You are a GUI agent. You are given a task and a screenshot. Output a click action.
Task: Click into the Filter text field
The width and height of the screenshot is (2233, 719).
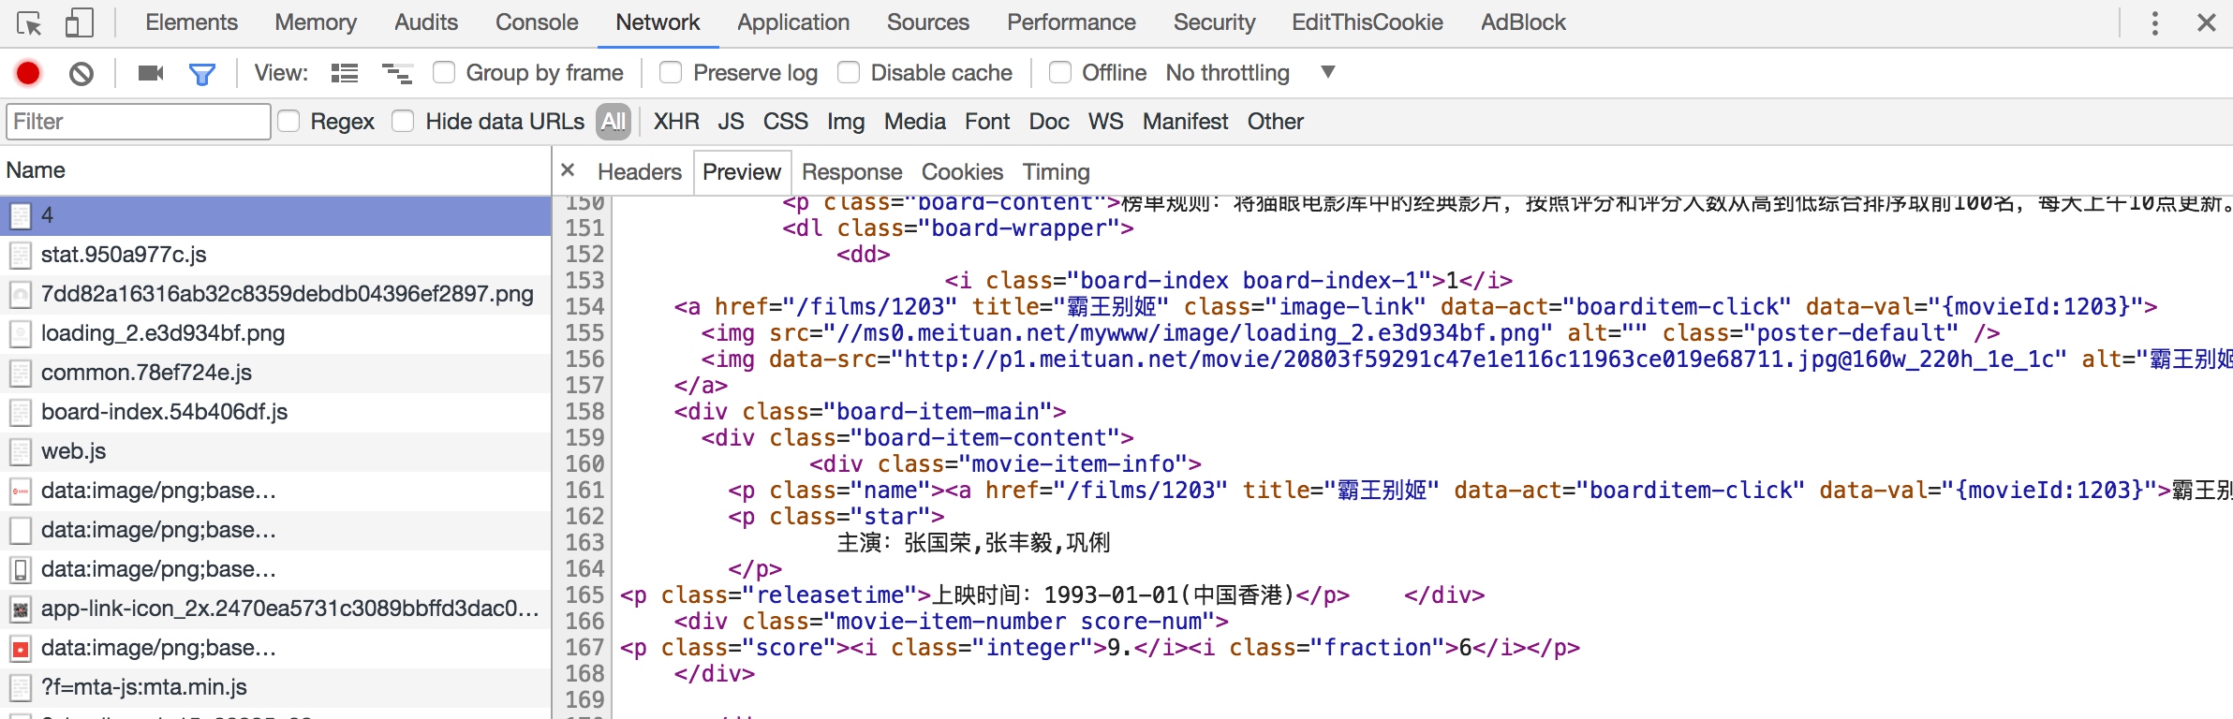[139, 122]
